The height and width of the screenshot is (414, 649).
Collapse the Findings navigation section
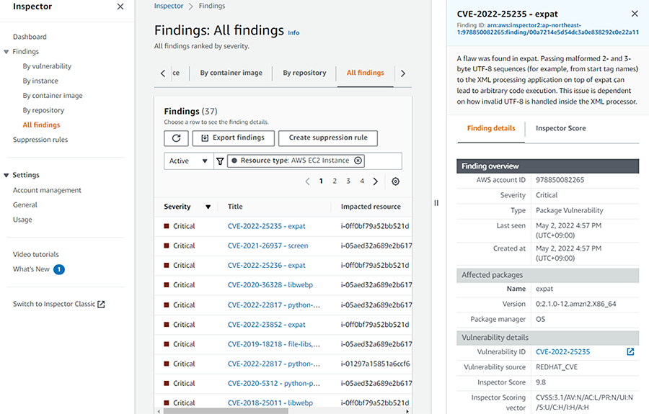pos(6,52)
